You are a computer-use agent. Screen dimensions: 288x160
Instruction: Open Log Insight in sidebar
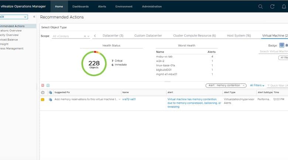(x=4, y=44)
